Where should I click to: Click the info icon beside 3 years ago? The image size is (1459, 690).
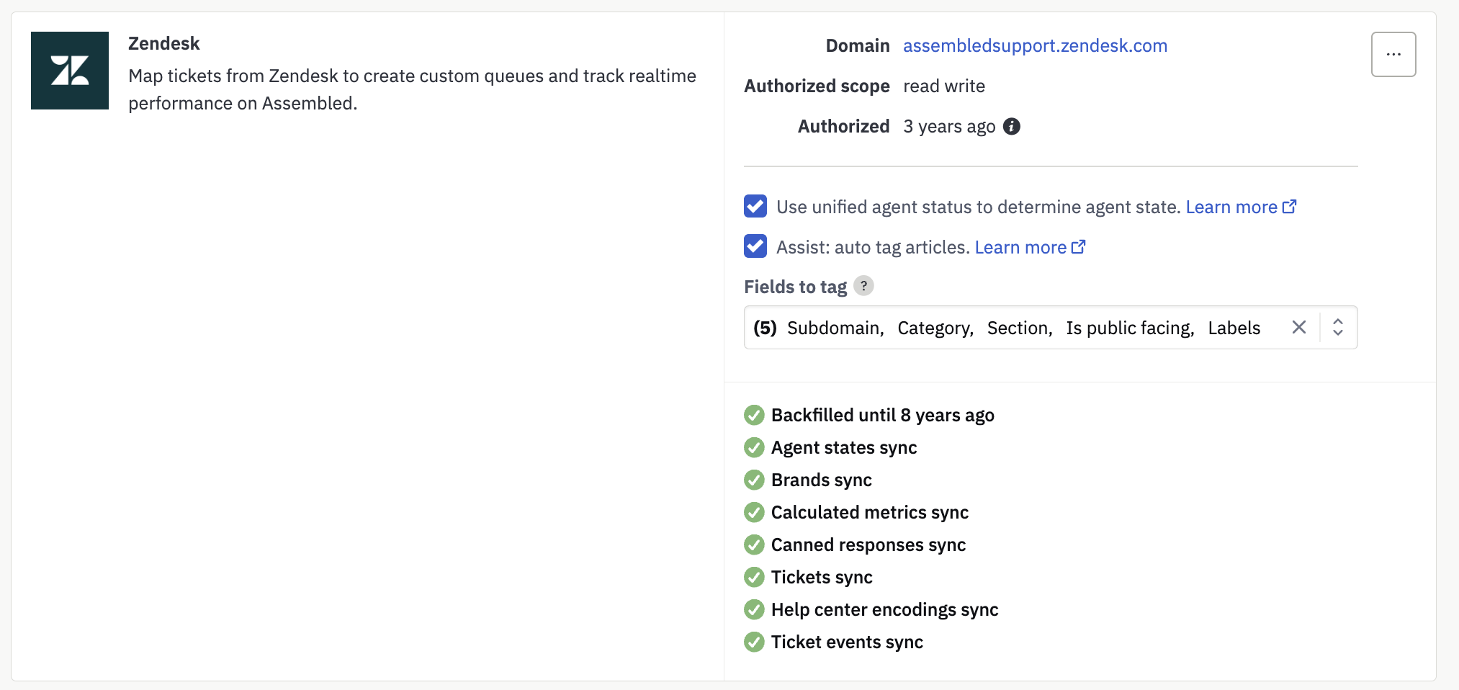point(1012,126)
